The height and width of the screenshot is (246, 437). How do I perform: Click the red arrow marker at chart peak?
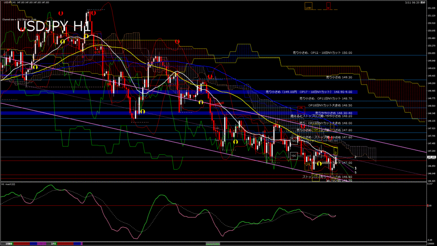click(x=93, y=13)
